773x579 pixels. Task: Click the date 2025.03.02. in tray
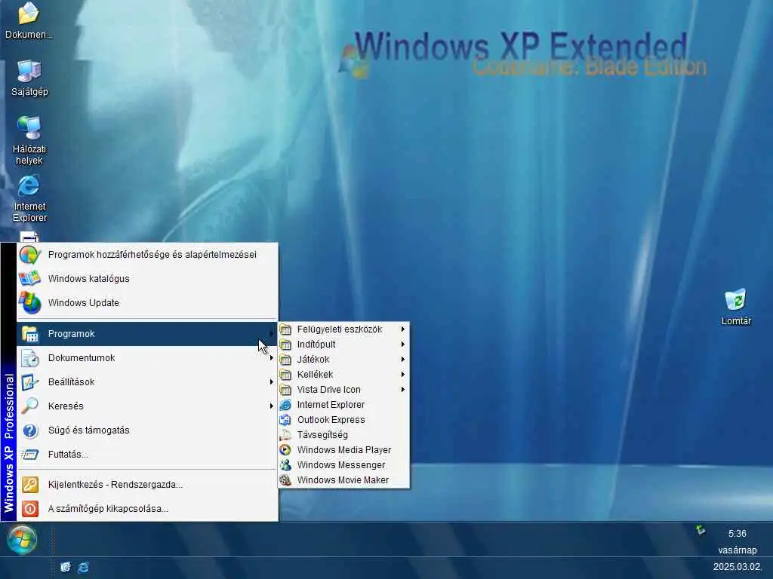[737, 567]
